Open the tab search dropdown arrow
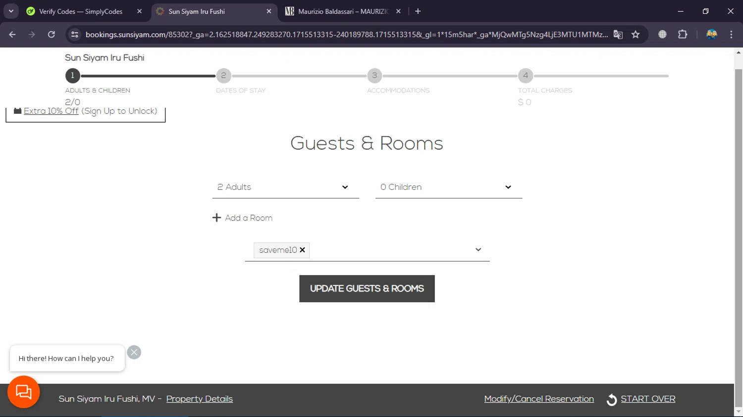Viewport: 743px width, 417px height. (x=11, y=11)
